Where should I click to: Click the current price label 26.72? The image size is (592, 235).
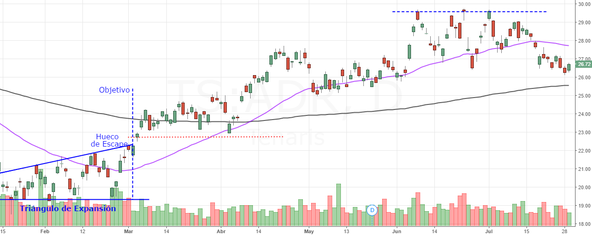tap(583, 65)
